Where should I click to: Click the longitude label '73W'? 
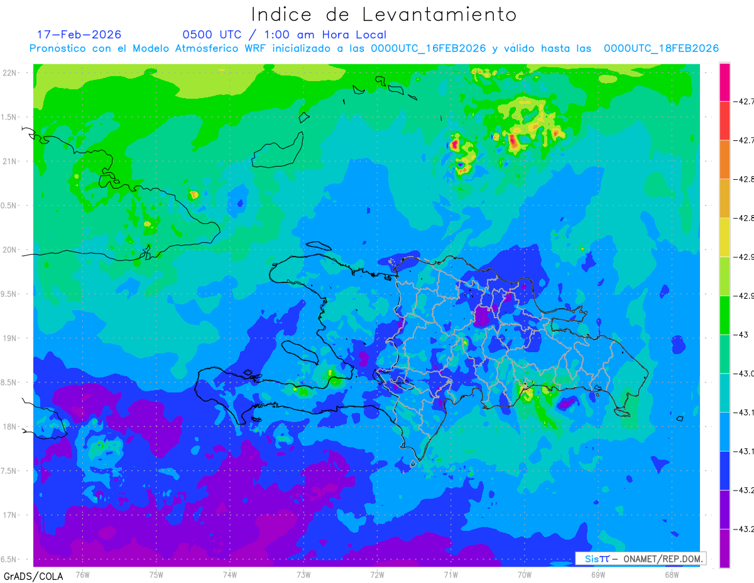[x=303, y=574]
